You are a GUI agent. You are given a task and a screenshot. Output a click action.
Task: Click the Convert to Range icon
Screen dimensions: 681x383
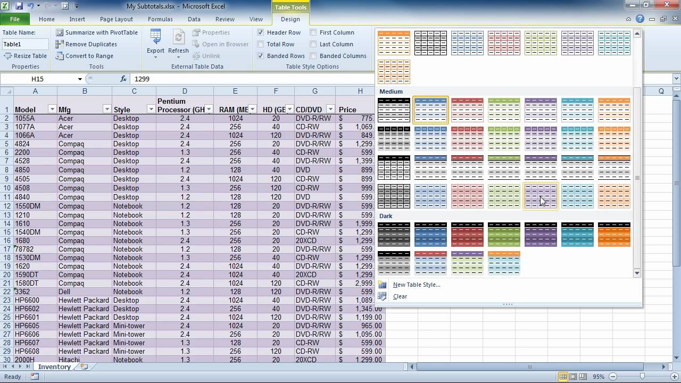coord(60,56)
